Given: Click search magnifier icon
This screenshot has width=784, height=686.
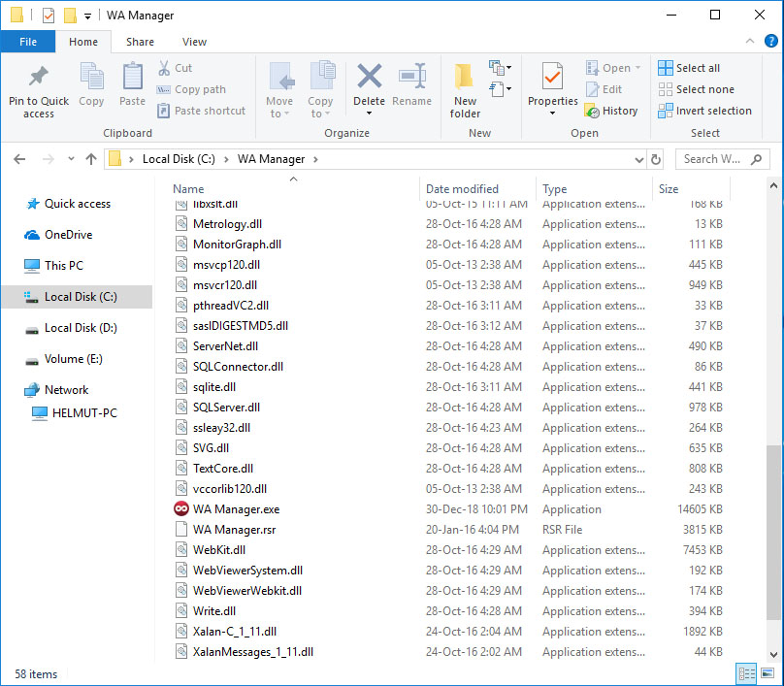Looking at the screenshot, I should click(757, 159).
